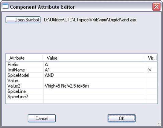Select the SpiceLine attribute label
This screenshot has width=163, height=128.
(17, 91)
